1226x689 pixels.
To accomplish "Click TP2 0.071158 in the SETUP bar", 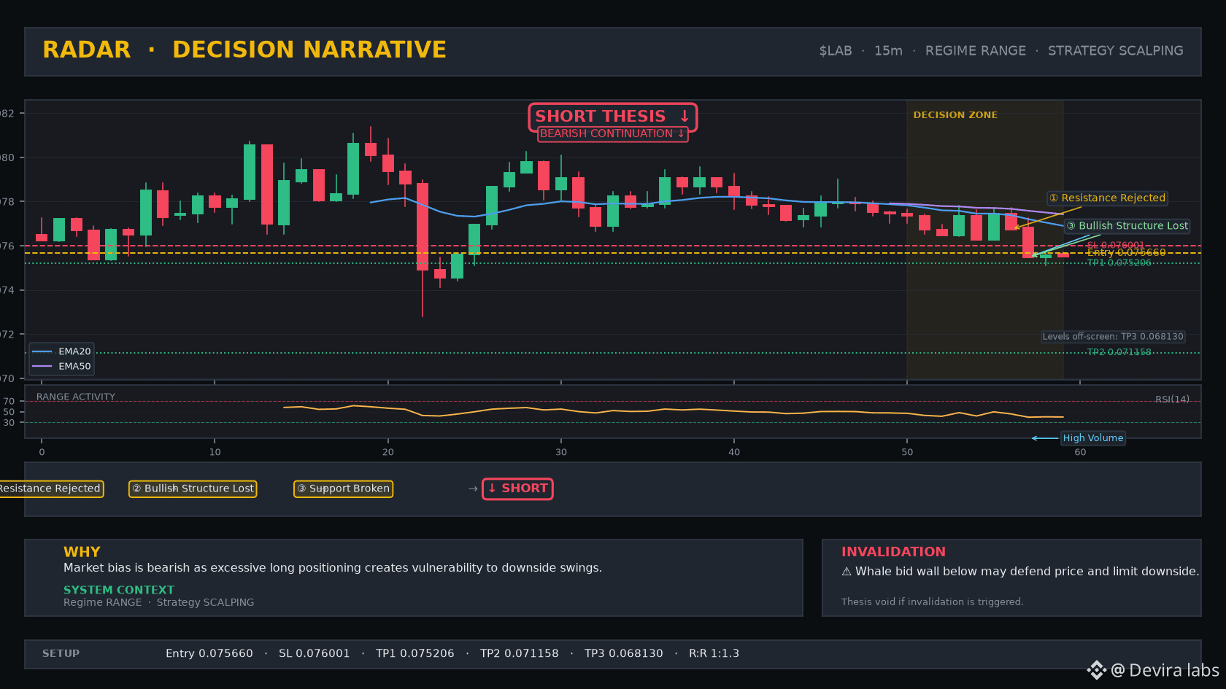I will coord(520,654).
